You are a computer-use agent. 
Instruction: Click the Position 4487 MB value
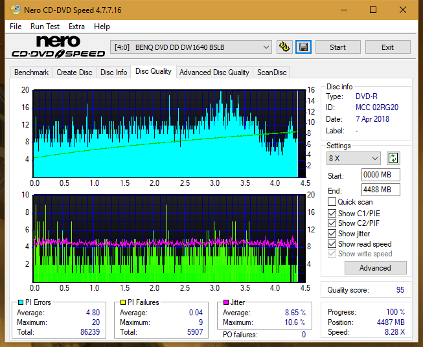pyautogui.click(x=391, y=322)
